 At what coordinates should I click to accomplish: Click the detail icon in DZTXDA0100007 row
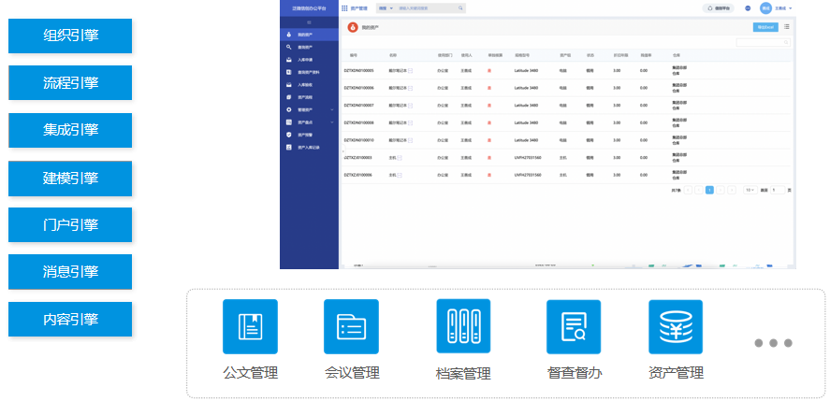tap(410, 106)
